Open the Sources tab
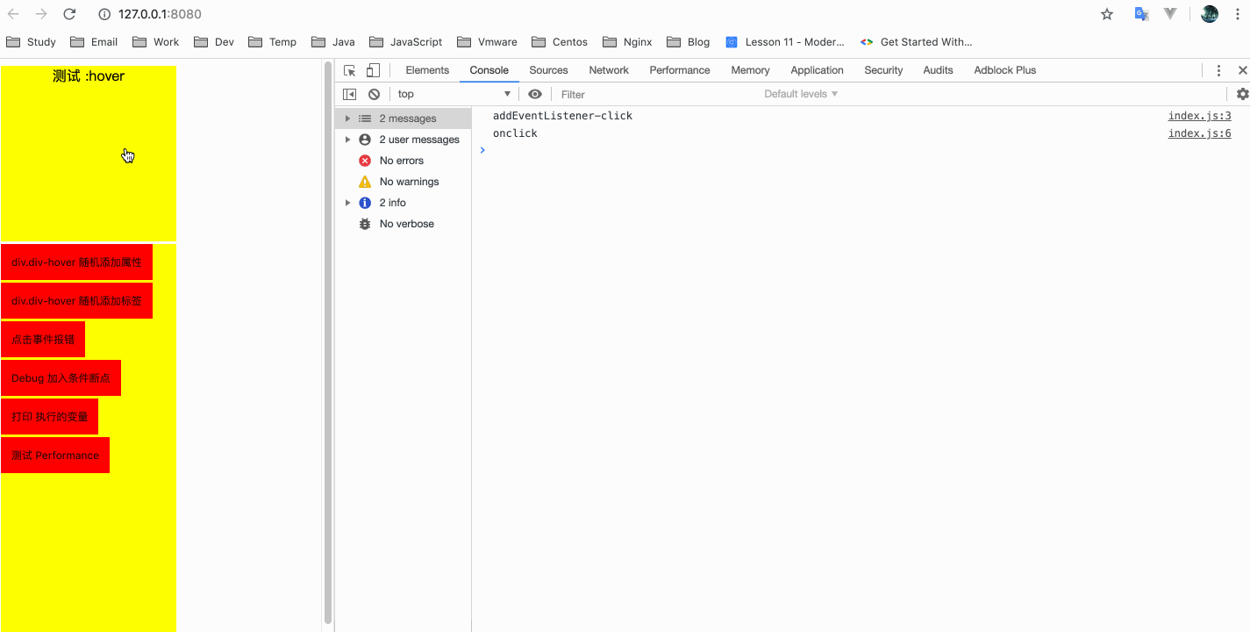Image resolution: width=1250 pixels, height=632 pixels. (x=549, y=70)
